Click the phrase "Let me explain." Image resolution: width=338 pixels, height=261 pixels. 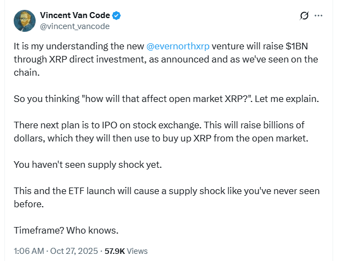click(x=287, y=99)
